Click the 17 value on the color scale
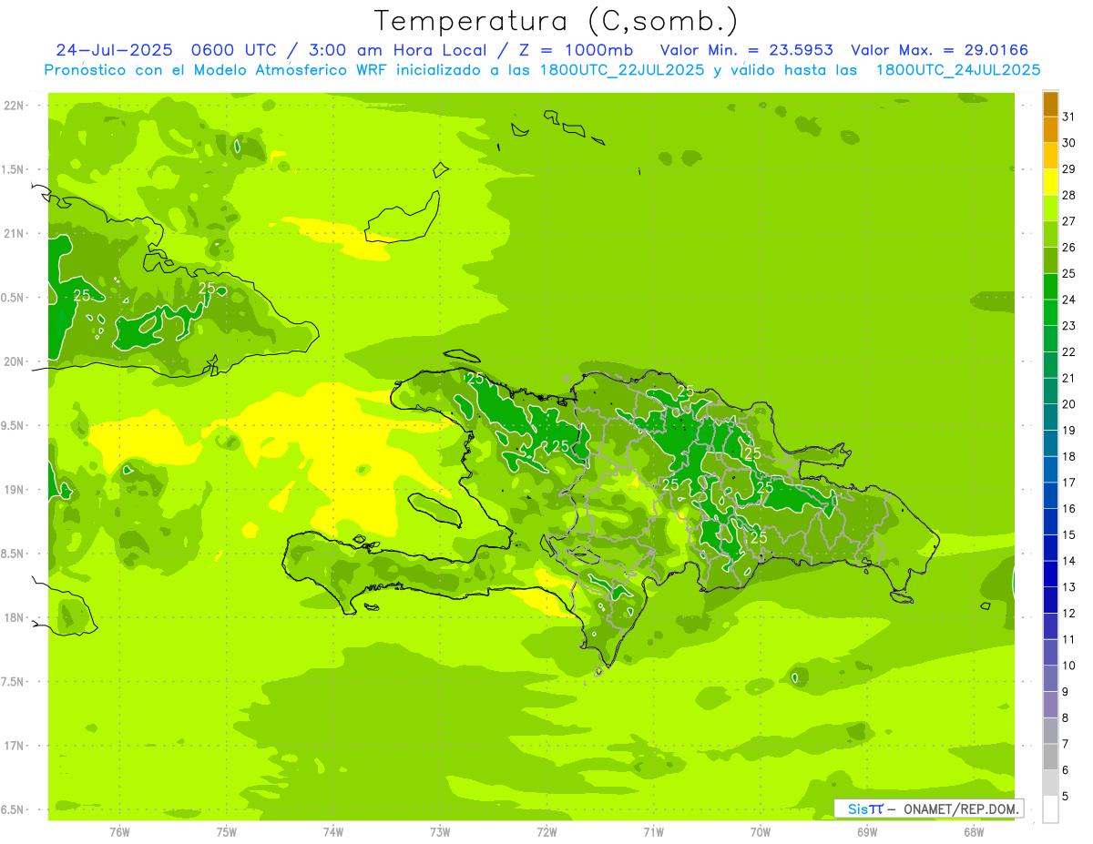The width and height of the screenshot is (1093, 844). pos(1069,483)
